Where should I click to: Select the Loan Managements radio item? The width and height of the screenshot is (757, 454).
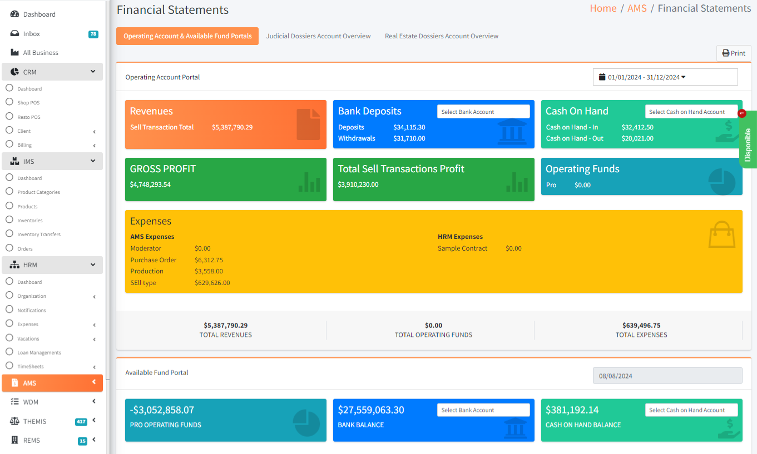tap(9, 352)
